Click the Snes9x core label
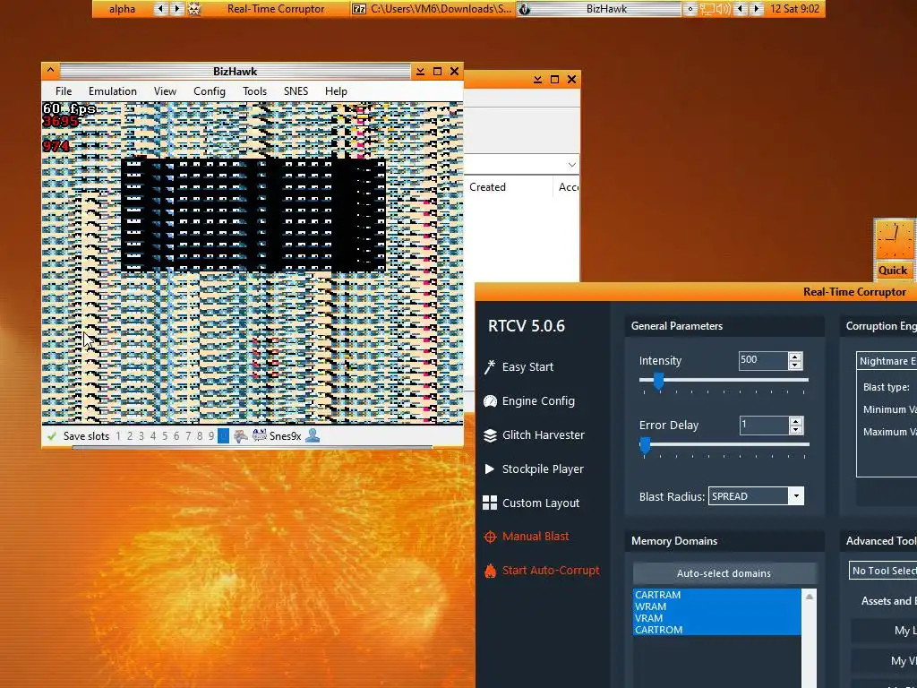The width and height of the screenshot is (917, 688). coord(286,436)
